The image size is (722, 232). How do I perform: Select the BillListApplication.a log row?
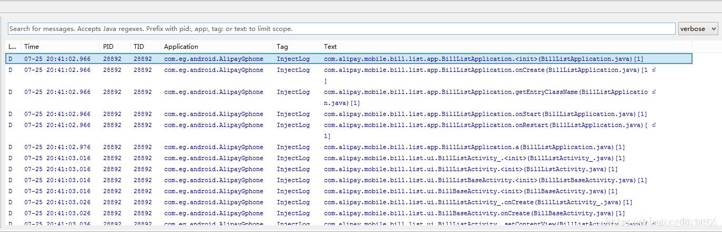349,147
